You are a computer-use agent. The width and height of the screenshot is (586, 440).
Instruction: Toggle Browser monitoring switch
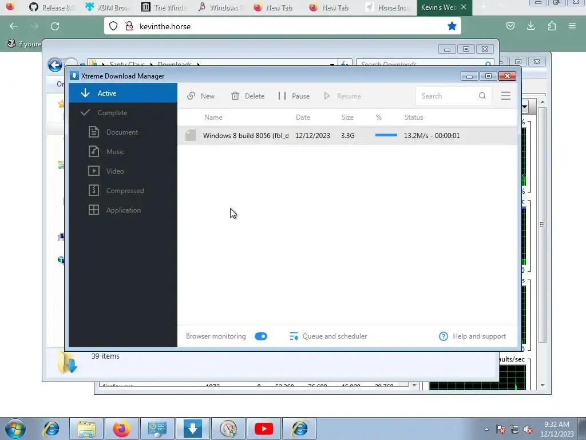click(261, 336)
